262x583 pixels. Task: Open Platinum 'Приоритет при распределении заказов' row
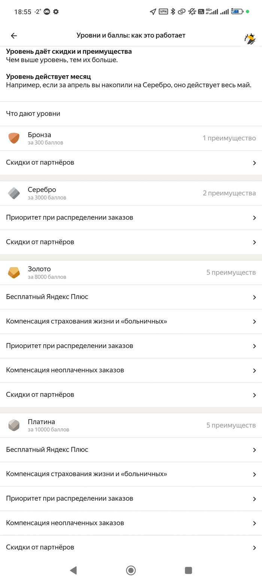70,498
